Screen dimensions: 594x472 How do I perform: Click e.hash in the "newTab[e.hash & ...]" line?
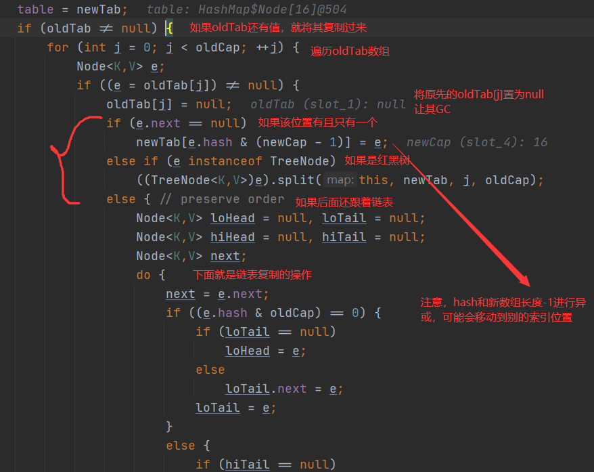(x=210, y=142)
